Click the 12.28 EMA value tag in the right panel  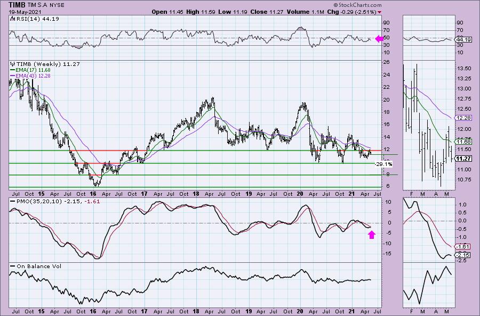point(463,118)
